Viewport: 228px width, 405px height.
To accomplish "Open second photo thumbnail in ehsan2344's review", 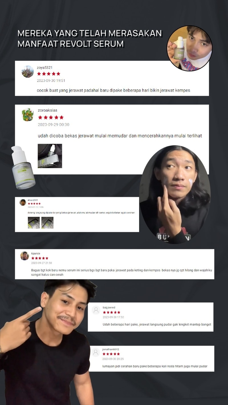I will click(x=47, y=223).
